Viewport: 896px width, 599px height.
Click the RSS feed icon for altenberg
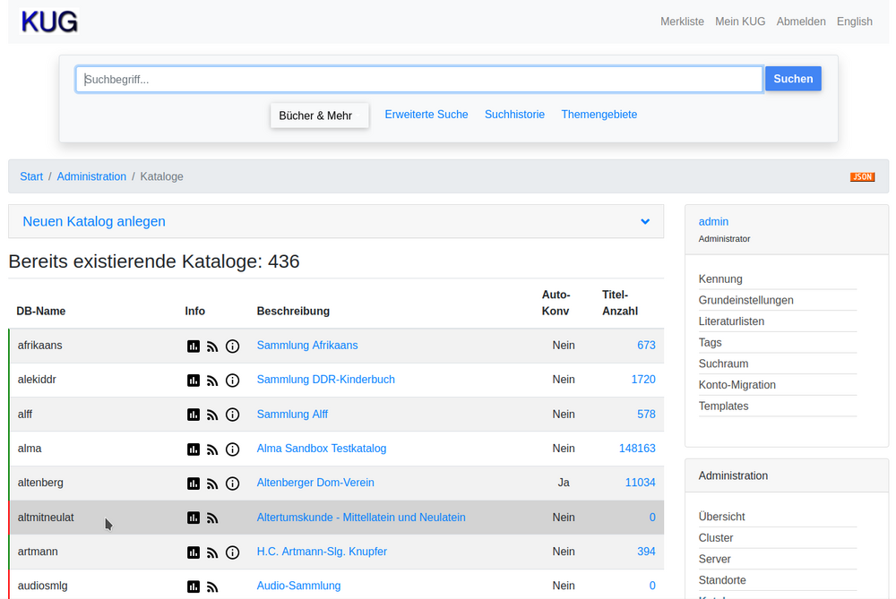[x=212, y=483]
